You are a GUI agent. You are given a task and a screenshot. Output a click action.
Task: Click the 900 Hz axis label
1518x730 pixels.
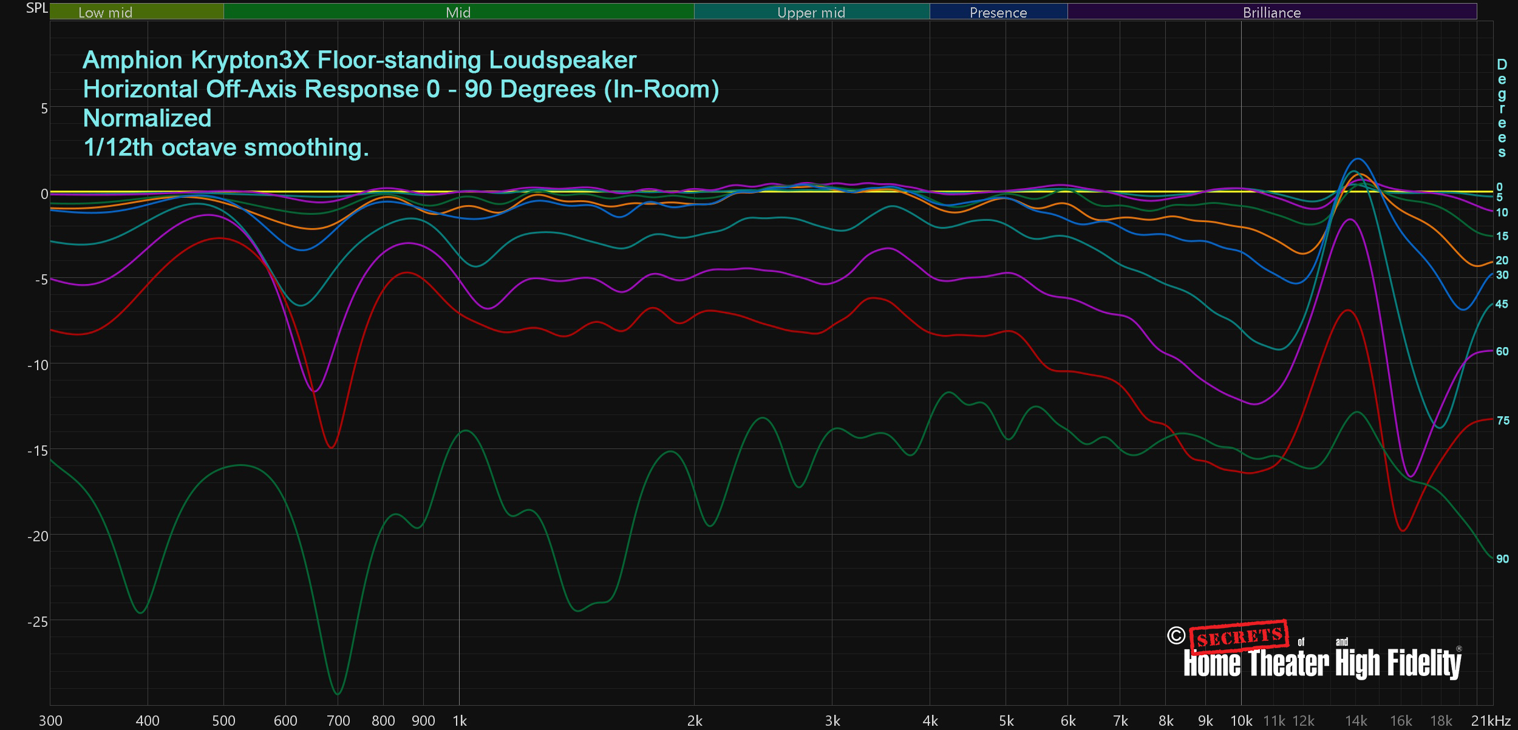[423, 721]
